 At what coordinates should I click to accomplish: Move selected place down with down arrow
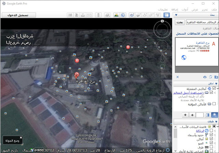point(185,115)
